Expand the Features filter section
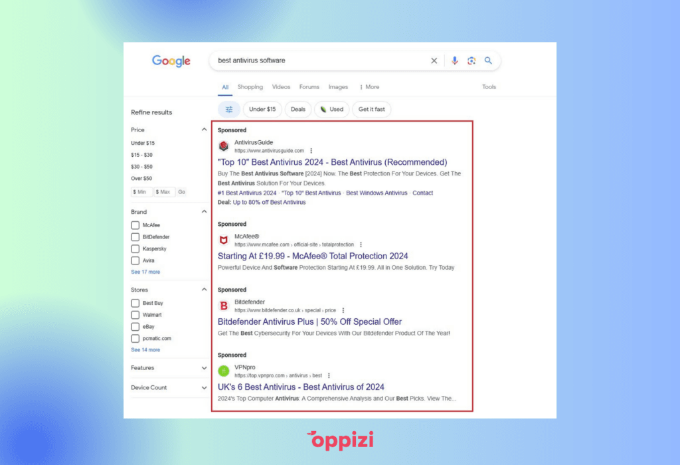The image size is (680, 465). click(204, 368)
